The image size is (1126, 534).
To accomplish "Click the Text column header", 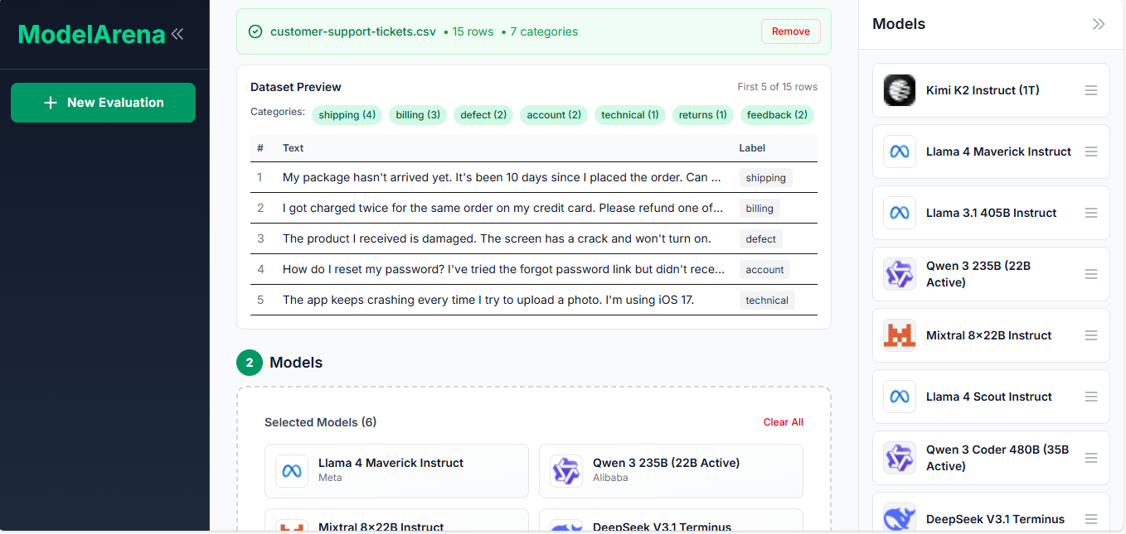I will click(x=293, y=148).
